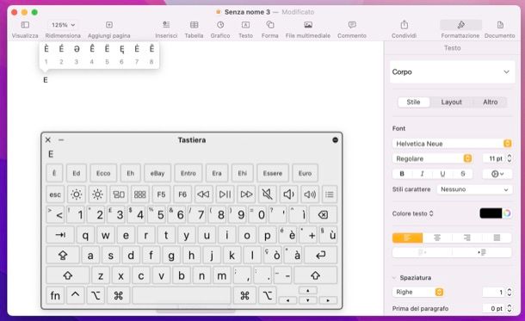The width and height of the screenshot is (525, 321).
Task: Click the volume down key
Action: [288, 194]
